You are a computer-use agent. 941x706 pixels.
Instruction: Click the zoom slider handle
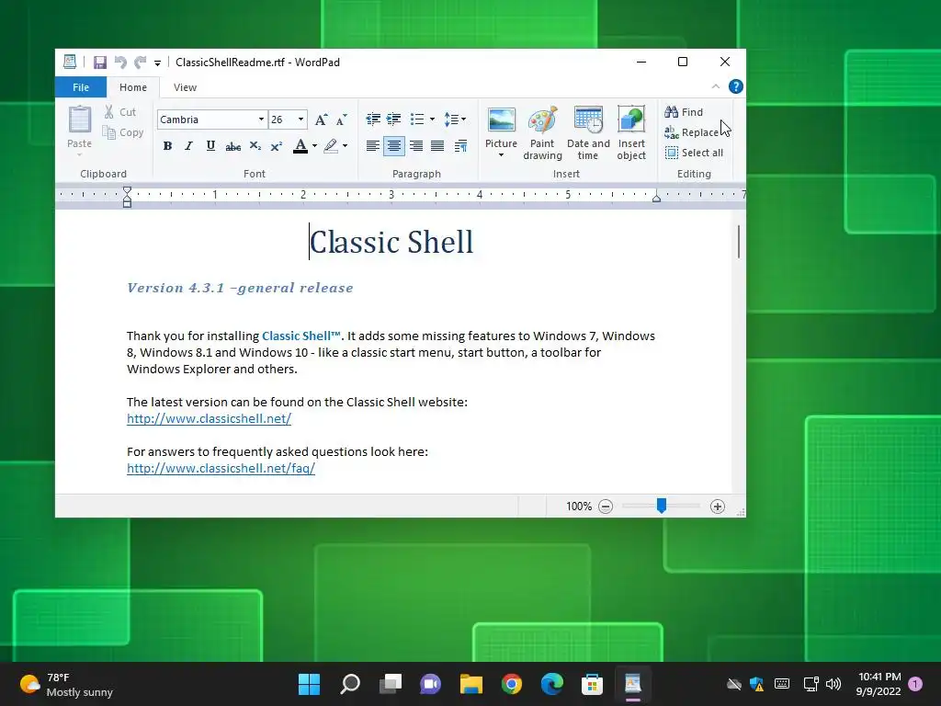click(662, 506)
